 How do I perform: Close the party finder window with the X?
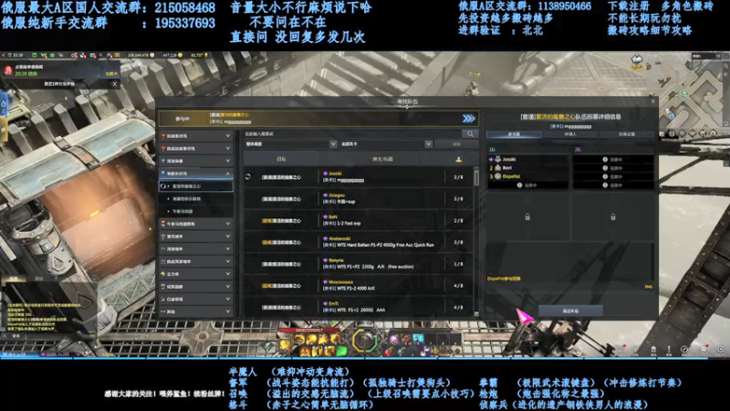[x=652, y=101]
